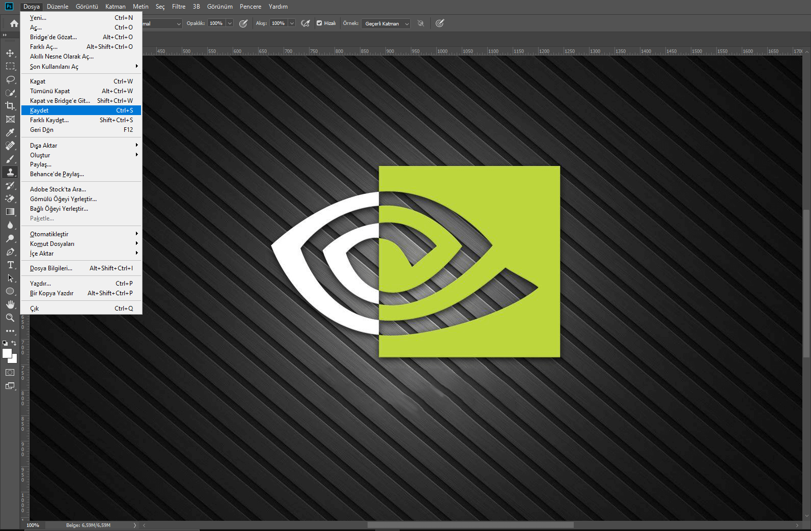Open the Örnek Geçerli Katman dropdown
The image size is (811, 531).
pyautogui.click(x=386, y=23)
